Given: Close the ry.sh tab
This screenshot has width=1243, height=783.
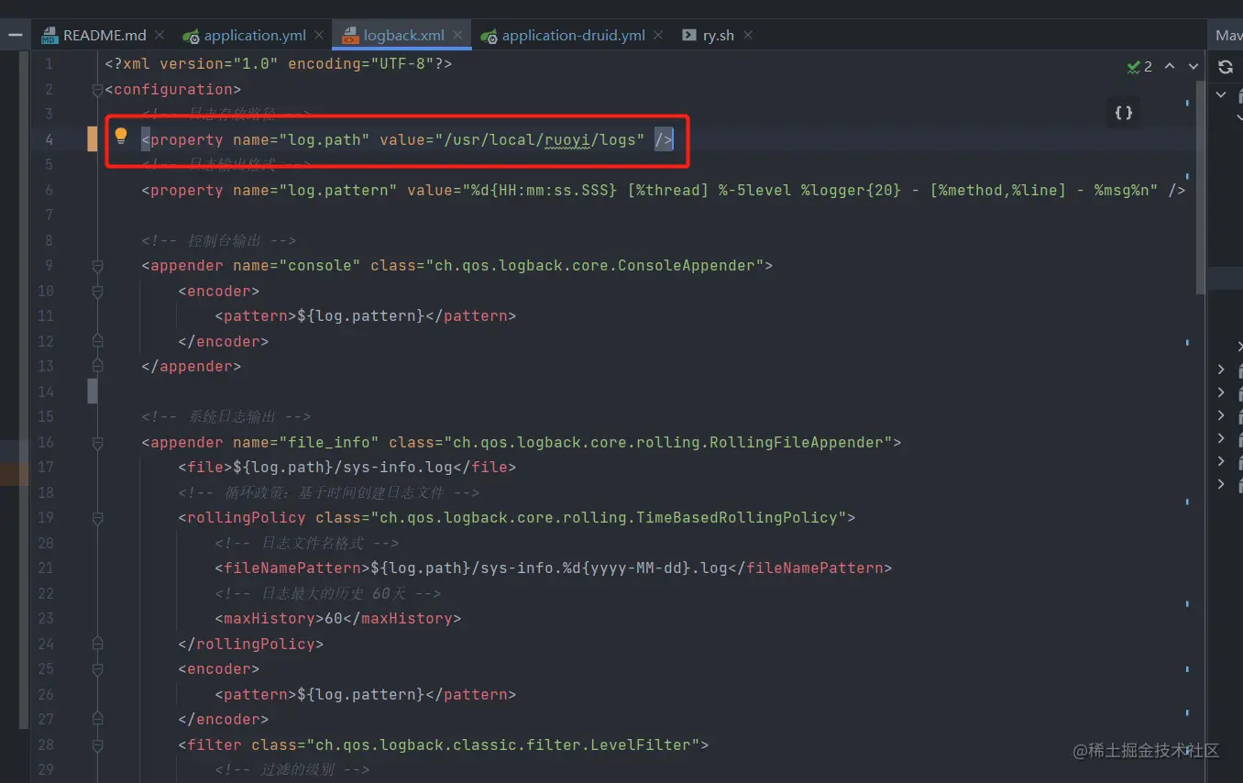Looking at the screenshot, I should point(748,35).
